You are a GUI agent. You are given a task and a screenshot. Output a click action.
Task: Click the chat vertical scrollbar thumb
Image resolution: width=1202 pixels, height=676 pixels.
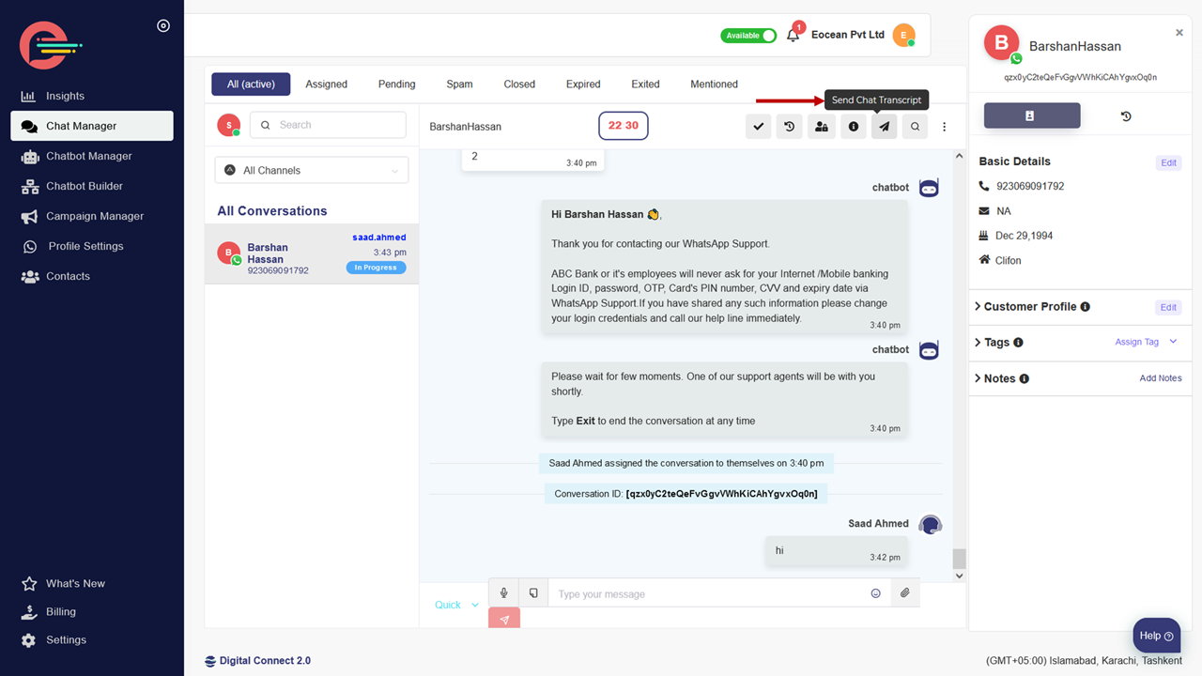coord(959,559)
